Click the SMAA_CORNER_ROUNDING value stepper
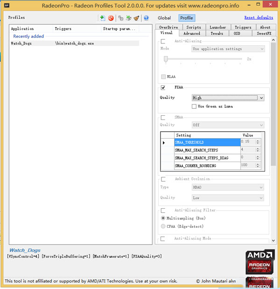 [x=258, y=165]
